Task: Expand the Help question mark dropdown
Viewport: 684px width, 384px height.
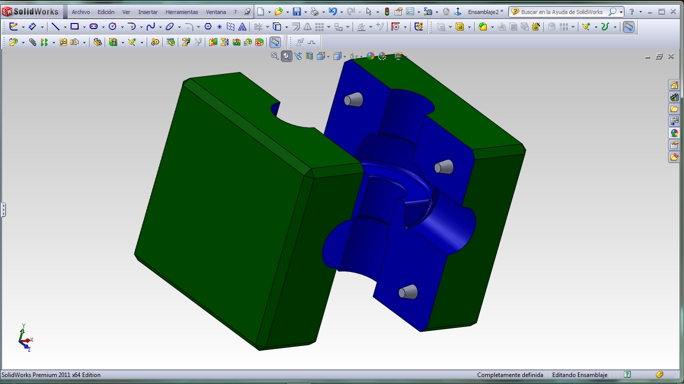Action: pyautogui.click(x=640, y=12)
